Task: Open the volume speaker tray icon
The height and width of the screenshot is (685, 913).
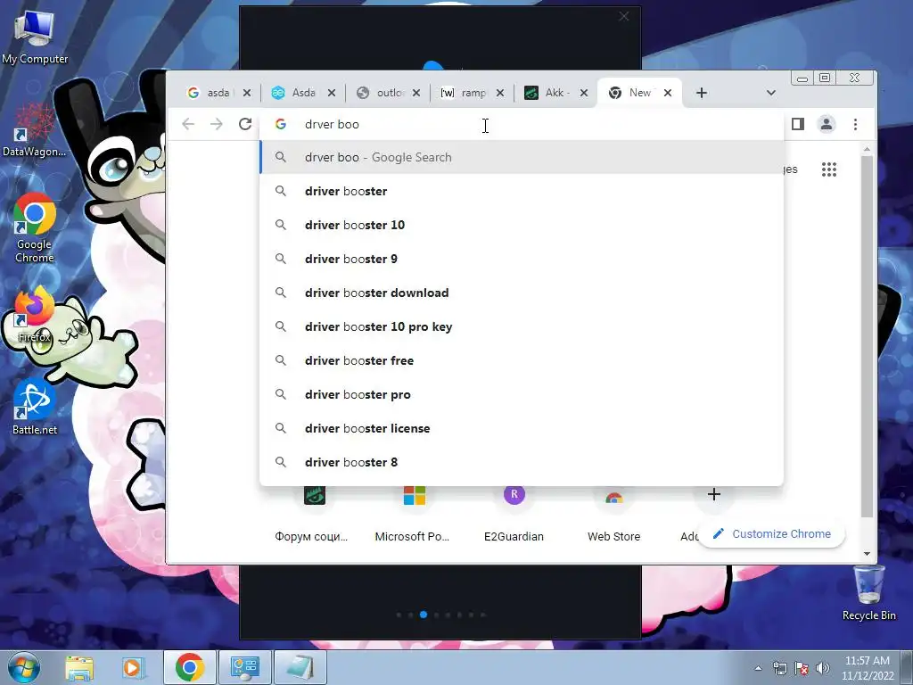Action: (822, 668)
